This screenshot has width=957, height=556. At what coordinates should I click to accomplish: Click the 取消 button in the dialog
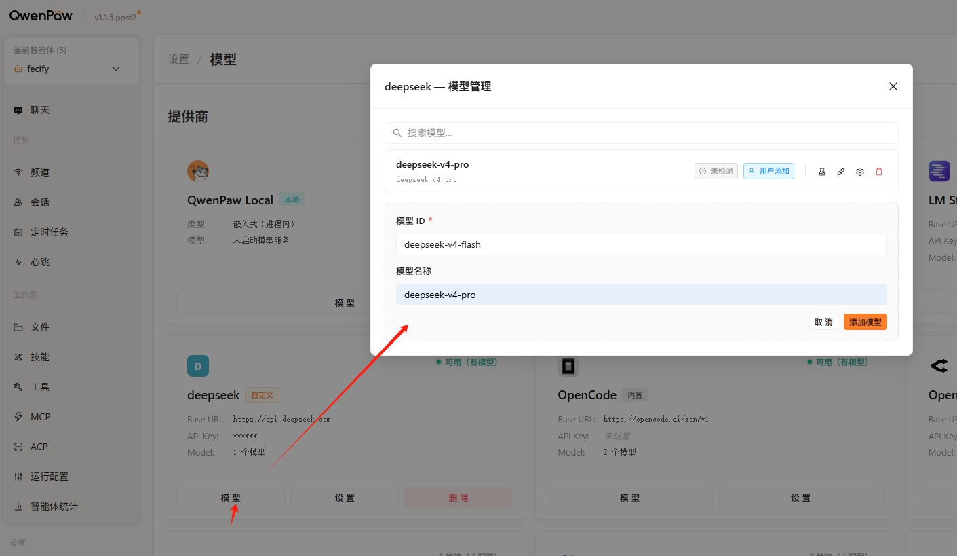(823, 322)
